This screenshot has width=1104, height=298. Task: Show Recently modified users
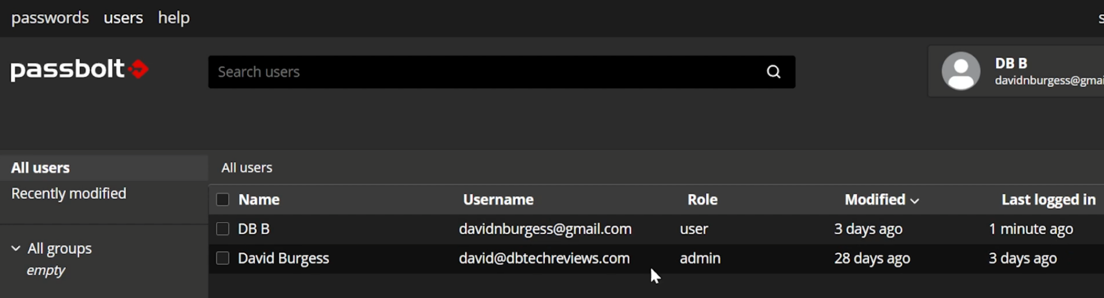[x=68, y=193]
